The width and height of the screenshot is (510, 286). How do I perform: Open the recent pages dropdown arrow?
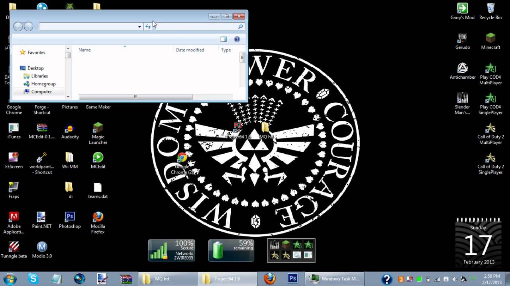click(36, 27)
